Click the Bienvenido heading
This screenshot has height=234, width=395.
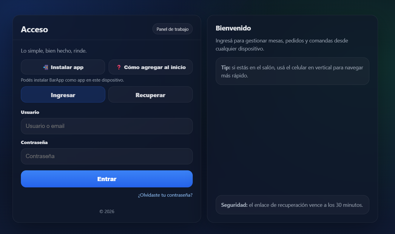[x=233, y=28]
